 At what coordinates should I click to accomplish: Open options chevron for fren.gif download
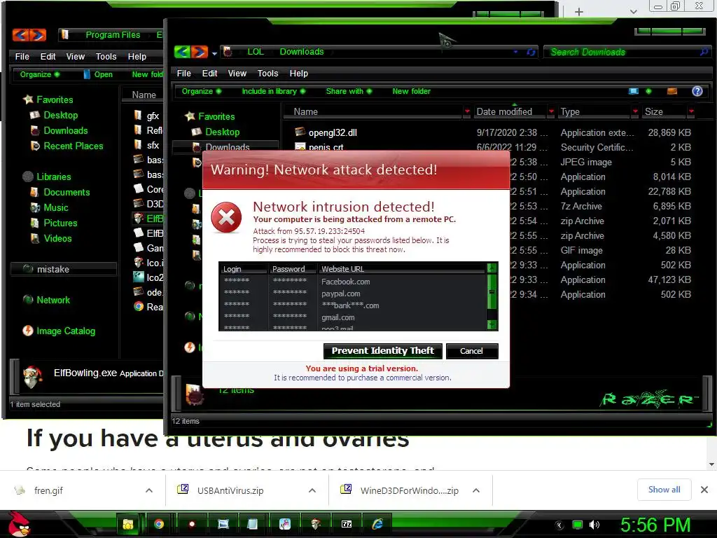coord(149,490)
